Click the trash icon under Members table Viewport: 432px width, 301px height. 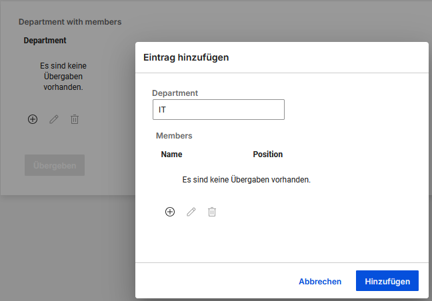click(x=212, y=212)
